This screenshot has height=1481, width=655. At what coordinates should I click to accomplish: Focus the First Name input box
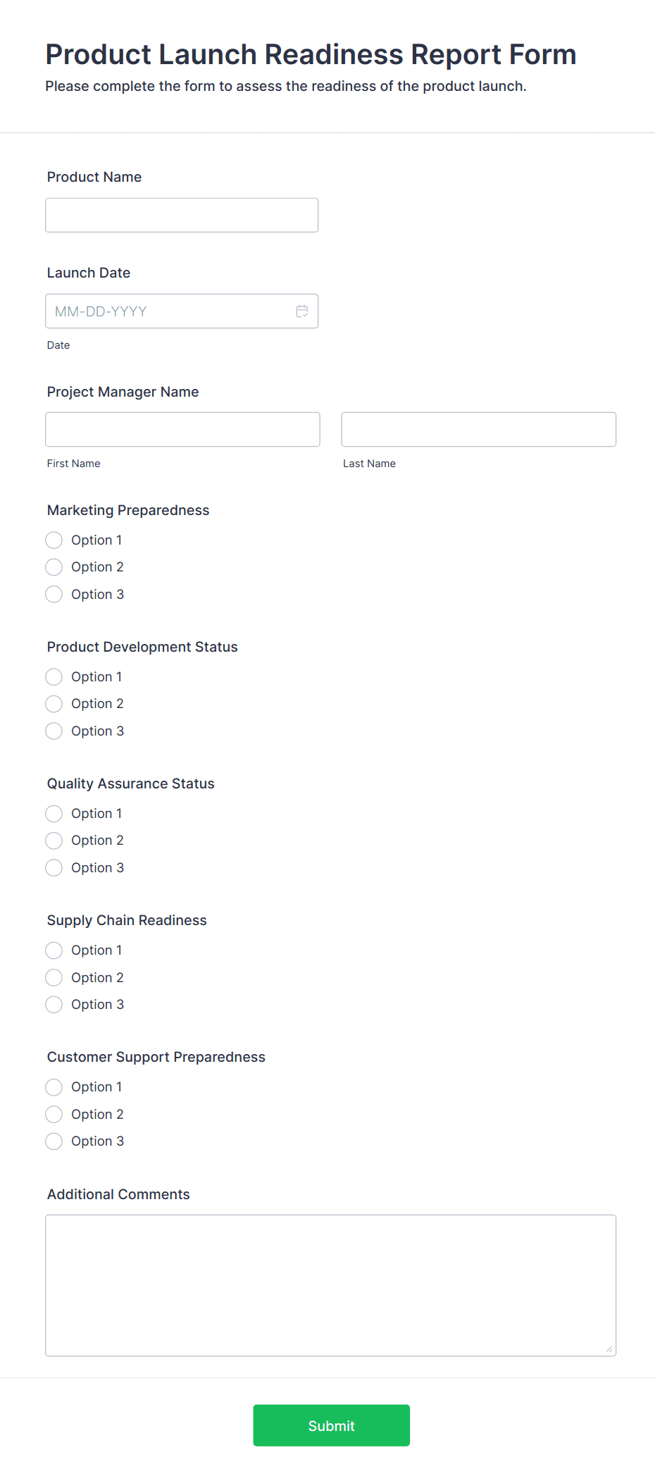(x=182, y=429)
